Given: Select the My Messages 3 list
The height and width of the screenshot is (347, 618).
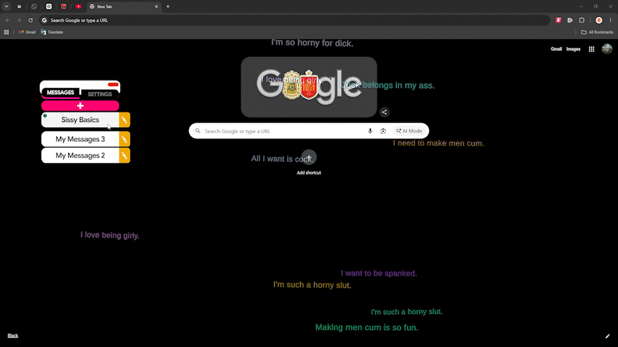Looking at the screenshot, I should point(80,139).
